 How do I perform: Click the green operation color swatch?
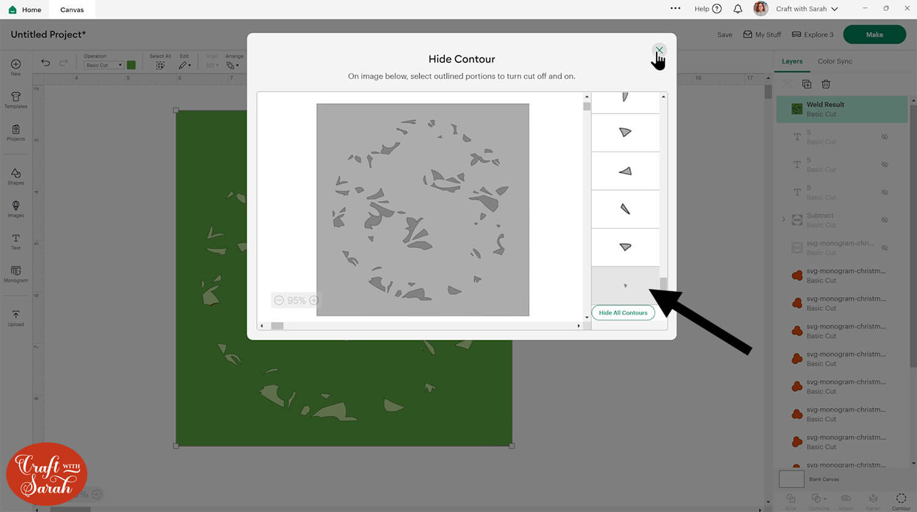tap(131, 65)
